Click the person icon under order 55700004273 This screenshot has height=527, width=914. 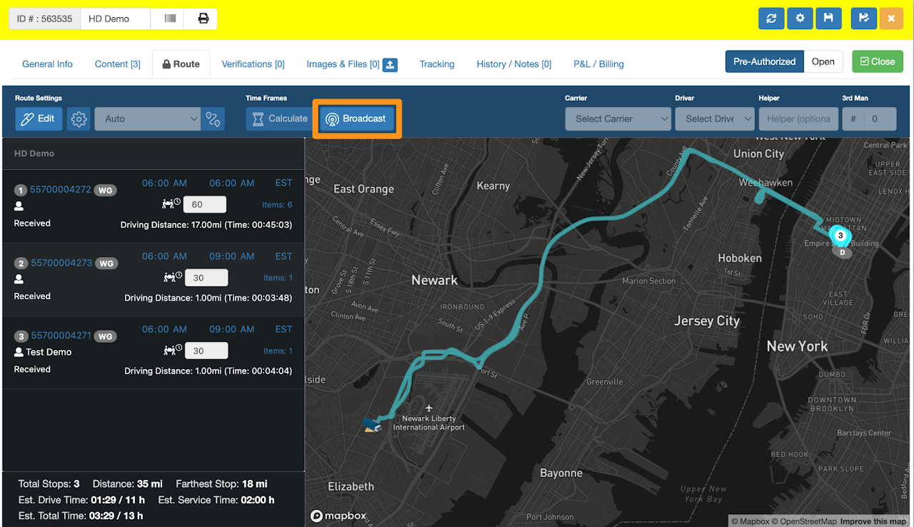(19, 278)
